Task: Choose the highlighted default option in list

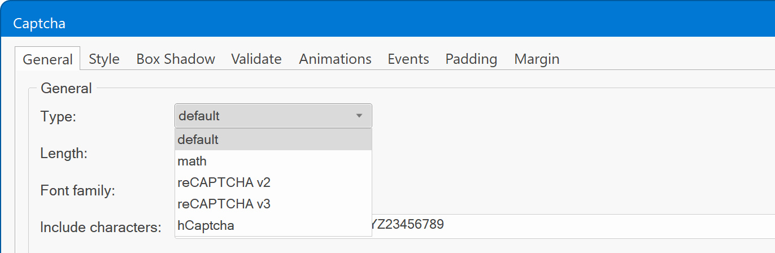Action: pos(273,139)
